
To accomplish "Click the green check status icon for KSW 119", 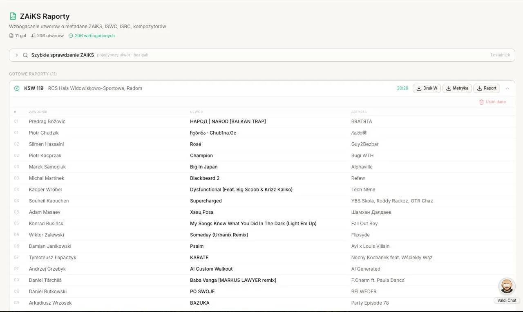I will [17, 88].
